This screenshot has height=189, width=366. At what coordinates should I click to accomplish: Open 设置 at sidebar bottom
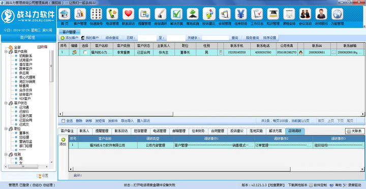(43, 175)
